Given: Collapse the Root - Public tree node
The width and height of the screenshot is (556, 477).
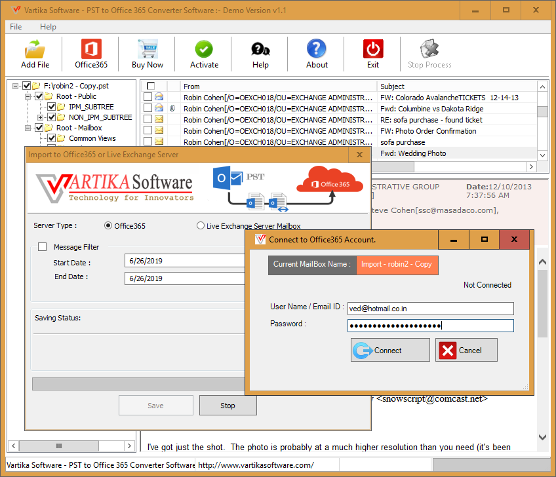Looking at the screenshot, I should coord(28,96).
